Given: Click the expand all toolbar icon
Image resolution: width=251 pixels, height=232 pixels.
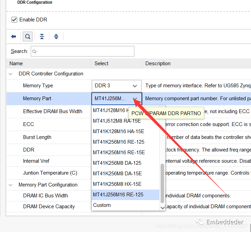Looking at the screenshot, I should coord(56,37).
